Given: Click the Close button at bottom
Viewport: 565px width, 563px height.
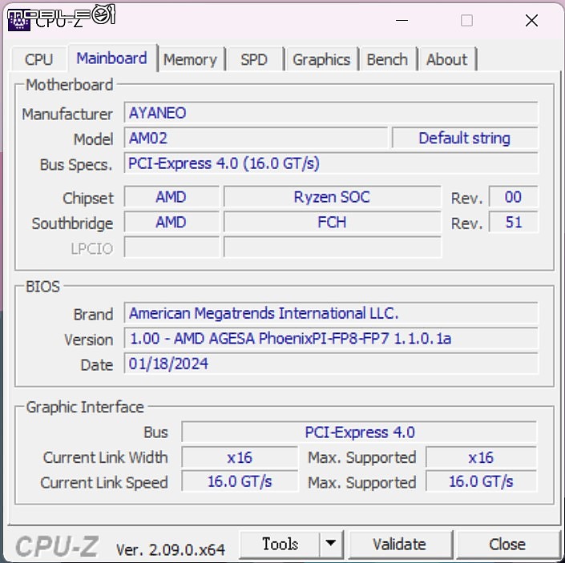Looking at the screenshot, I should point(507,544).
